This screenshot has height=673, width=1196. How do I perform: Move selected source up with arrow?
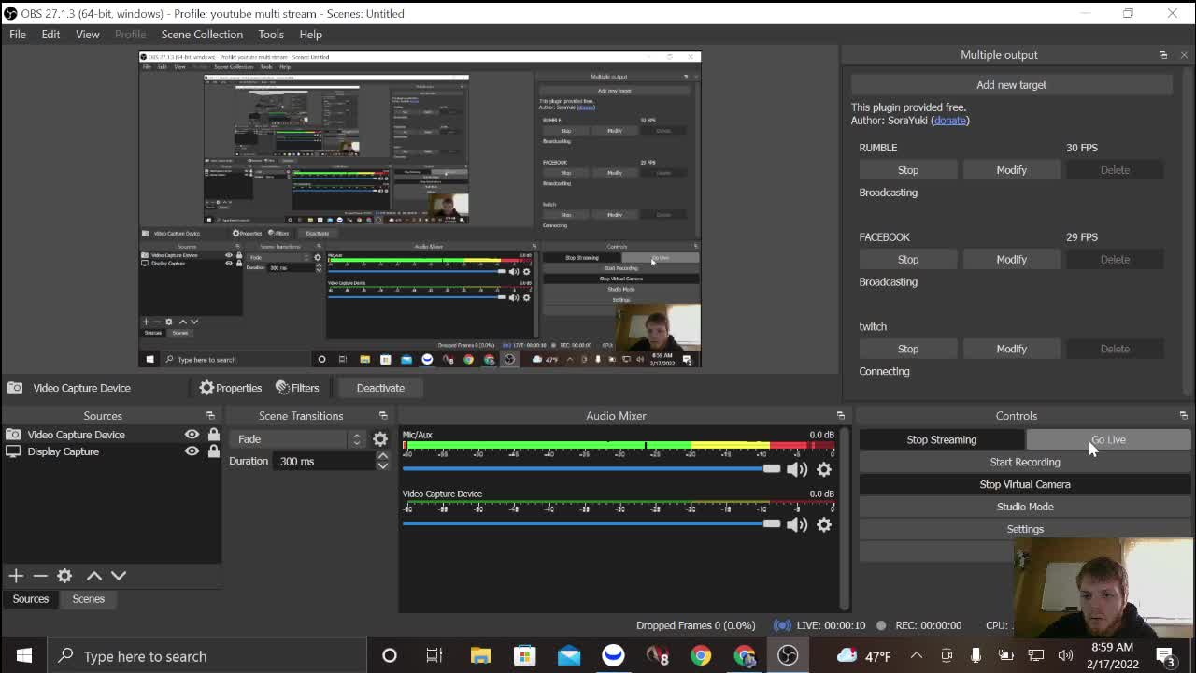pyautogui.click(x=94, y=576)
